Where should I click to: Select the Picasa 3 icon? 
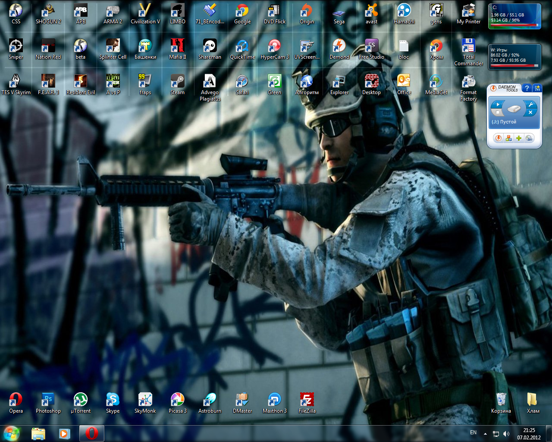coord(178,403)
